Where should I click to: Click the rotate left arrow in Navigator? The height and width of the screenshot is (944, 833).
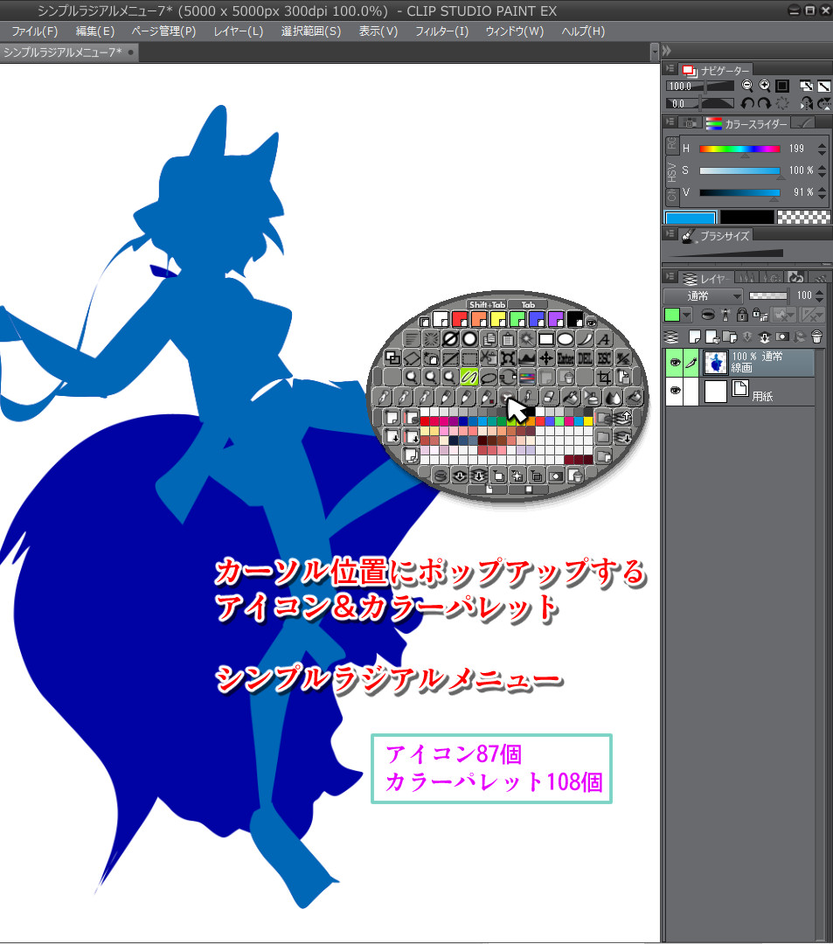click(x=748, y=103)
